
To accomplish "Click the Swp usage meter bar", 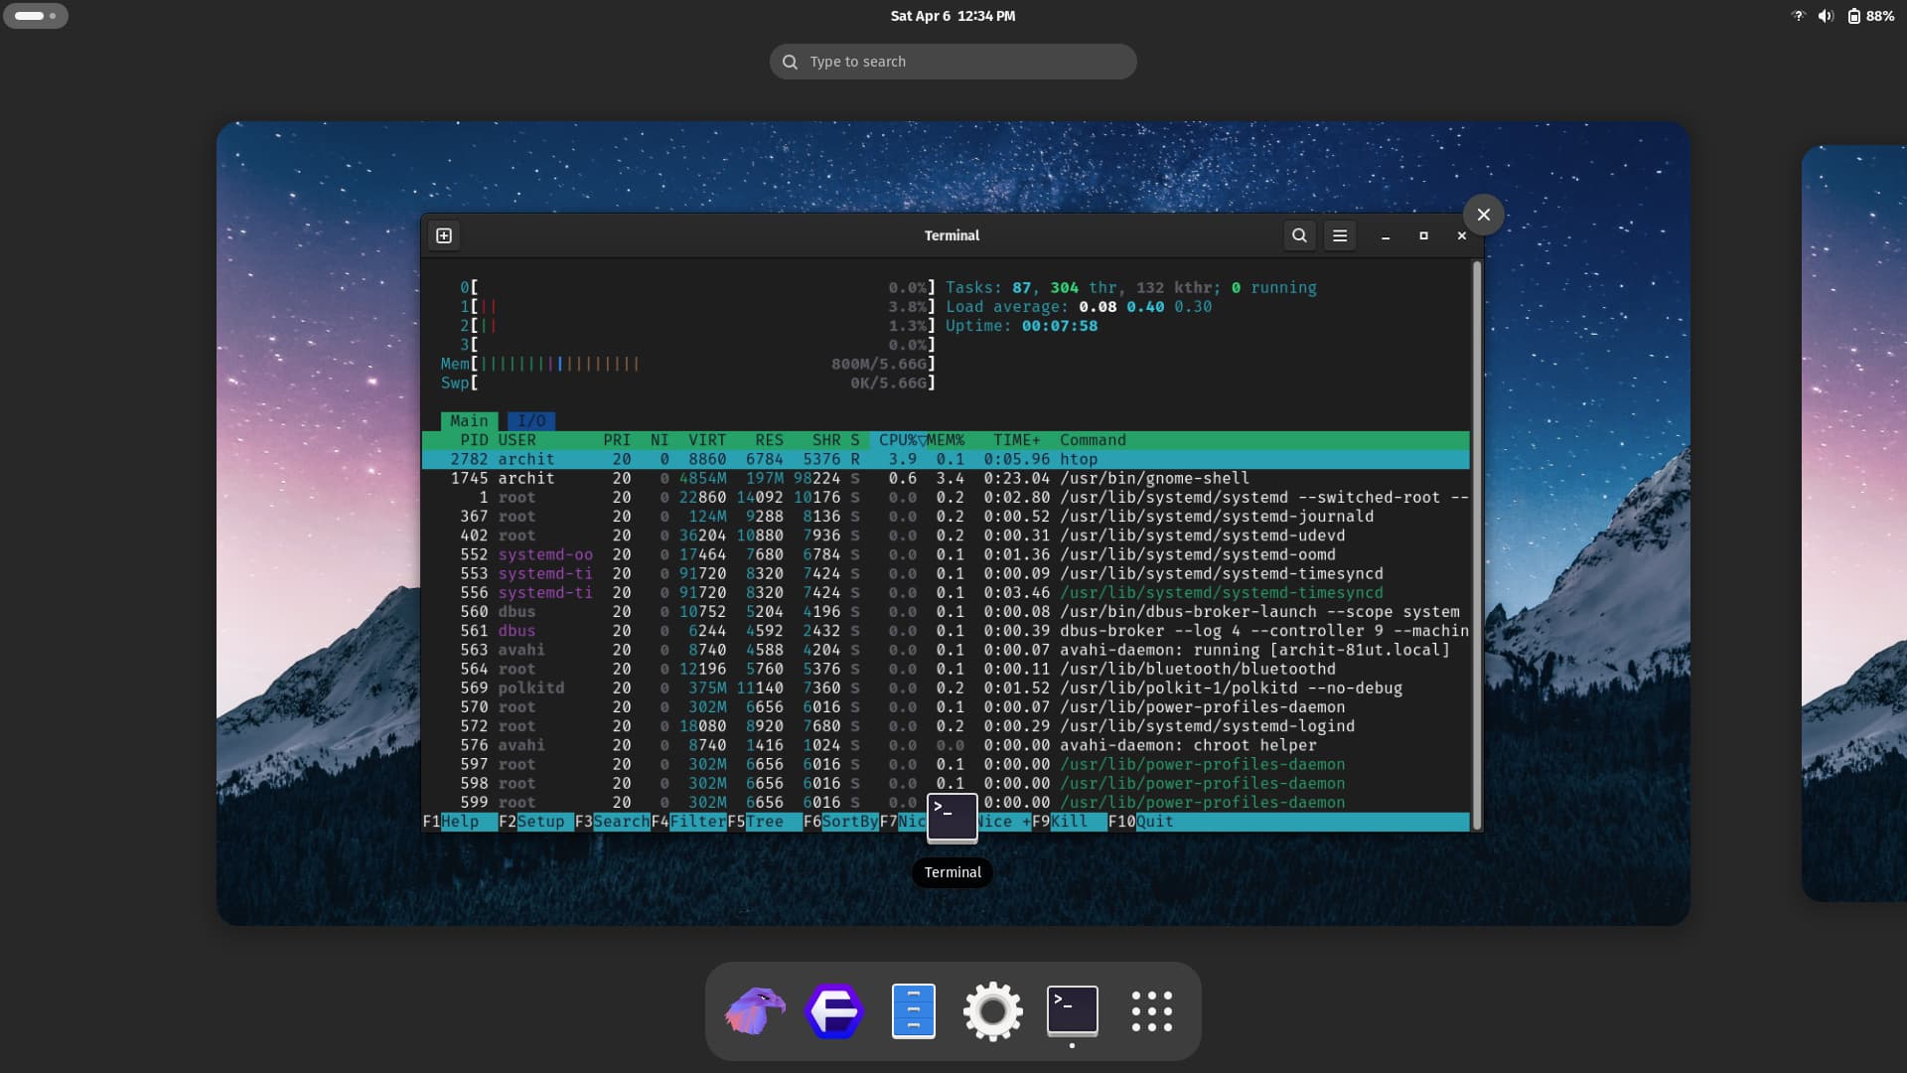I will tap(688, 383).
